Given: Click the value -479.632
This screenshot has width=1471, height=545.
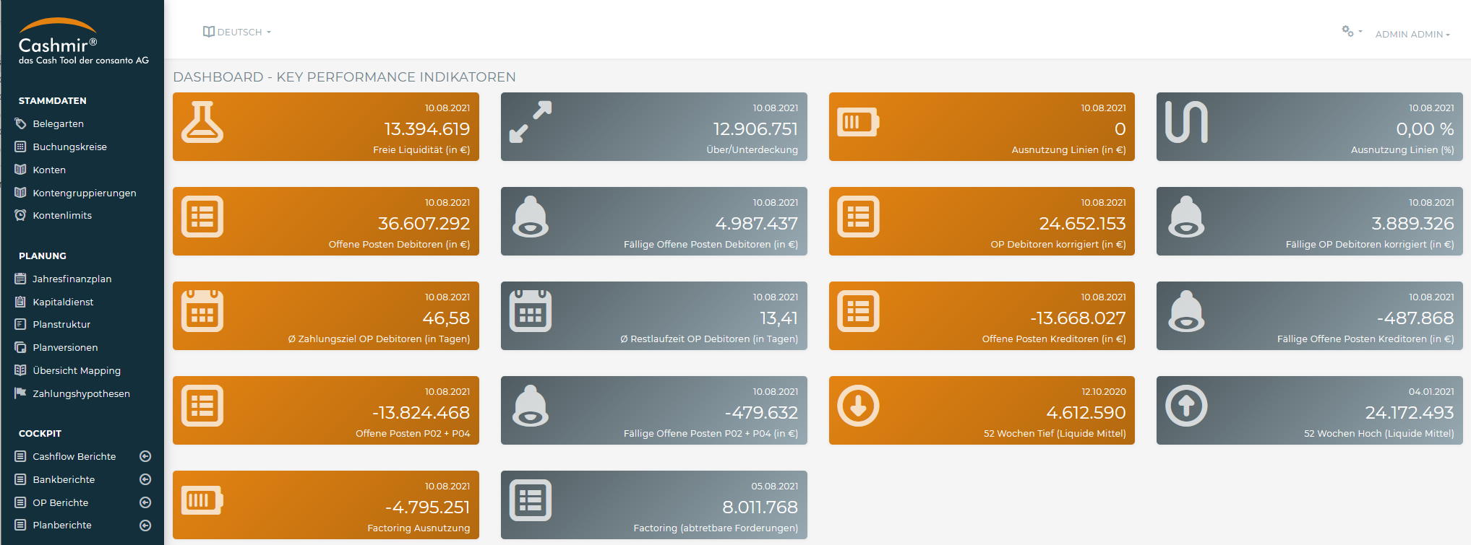Looking at the screenshot, I should (x=761, y=412).
